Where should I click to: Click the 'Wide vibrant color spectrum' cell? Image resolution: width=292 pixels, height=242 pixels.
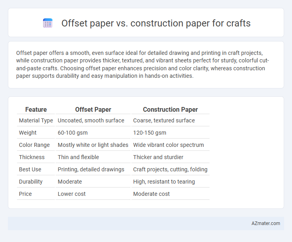coord(170,145)
